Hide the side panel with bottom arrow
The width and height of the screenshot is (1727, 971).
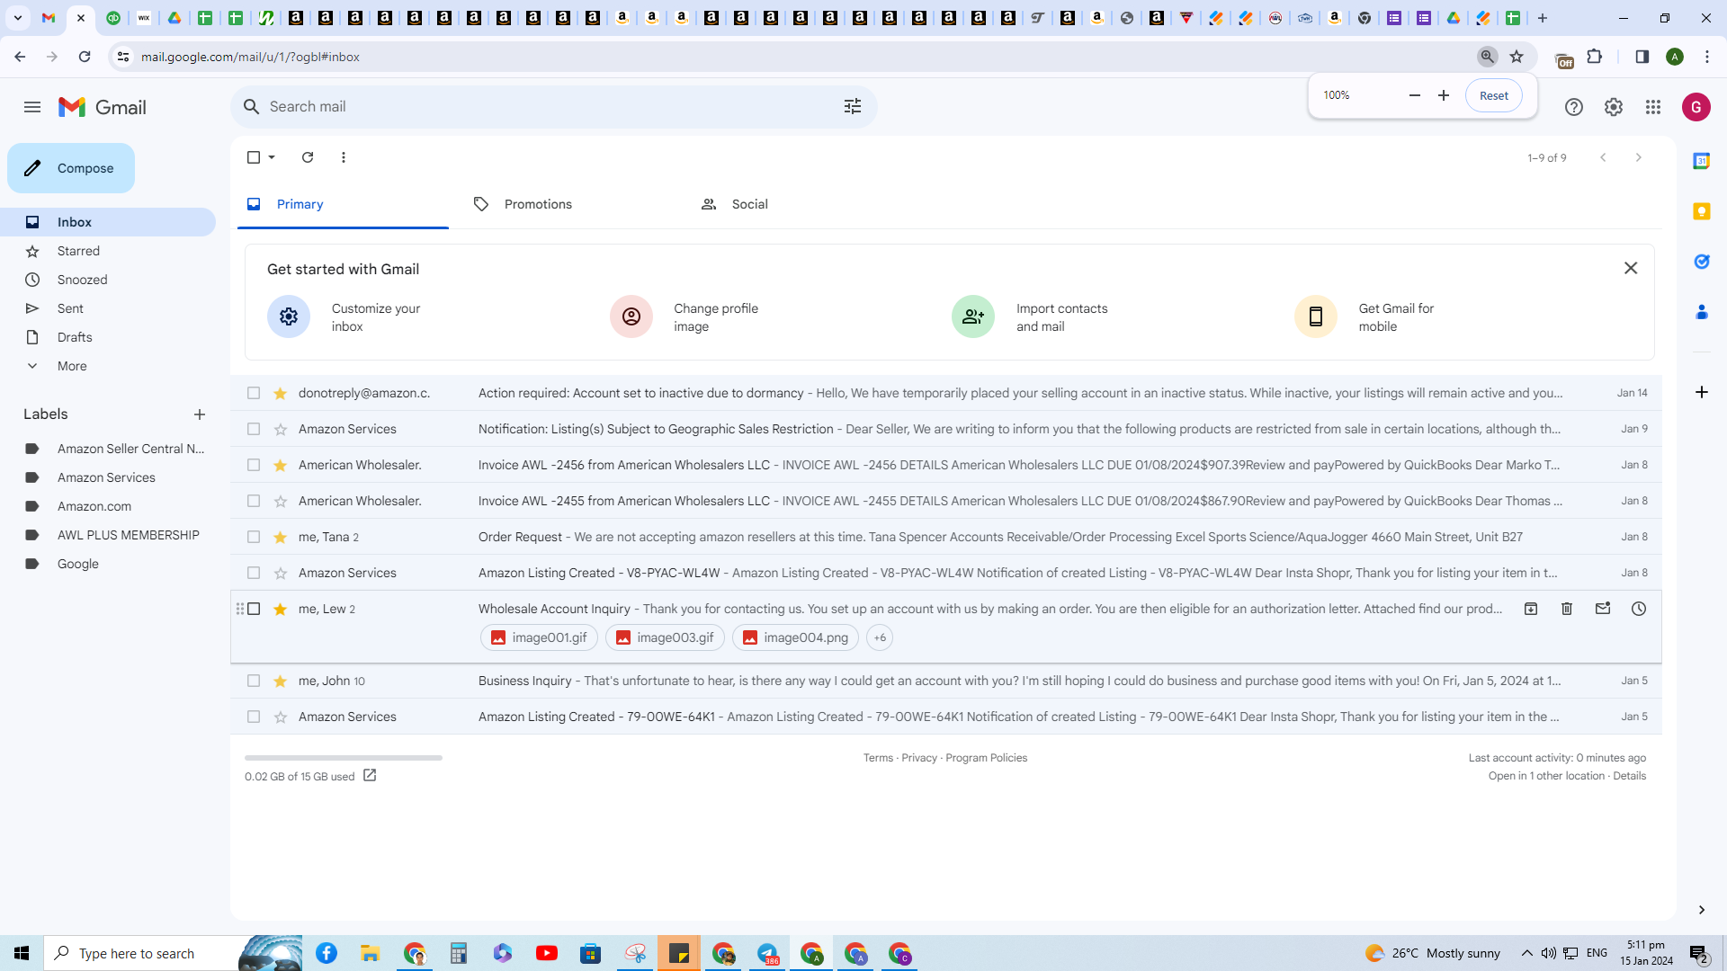pos(1702,910)
